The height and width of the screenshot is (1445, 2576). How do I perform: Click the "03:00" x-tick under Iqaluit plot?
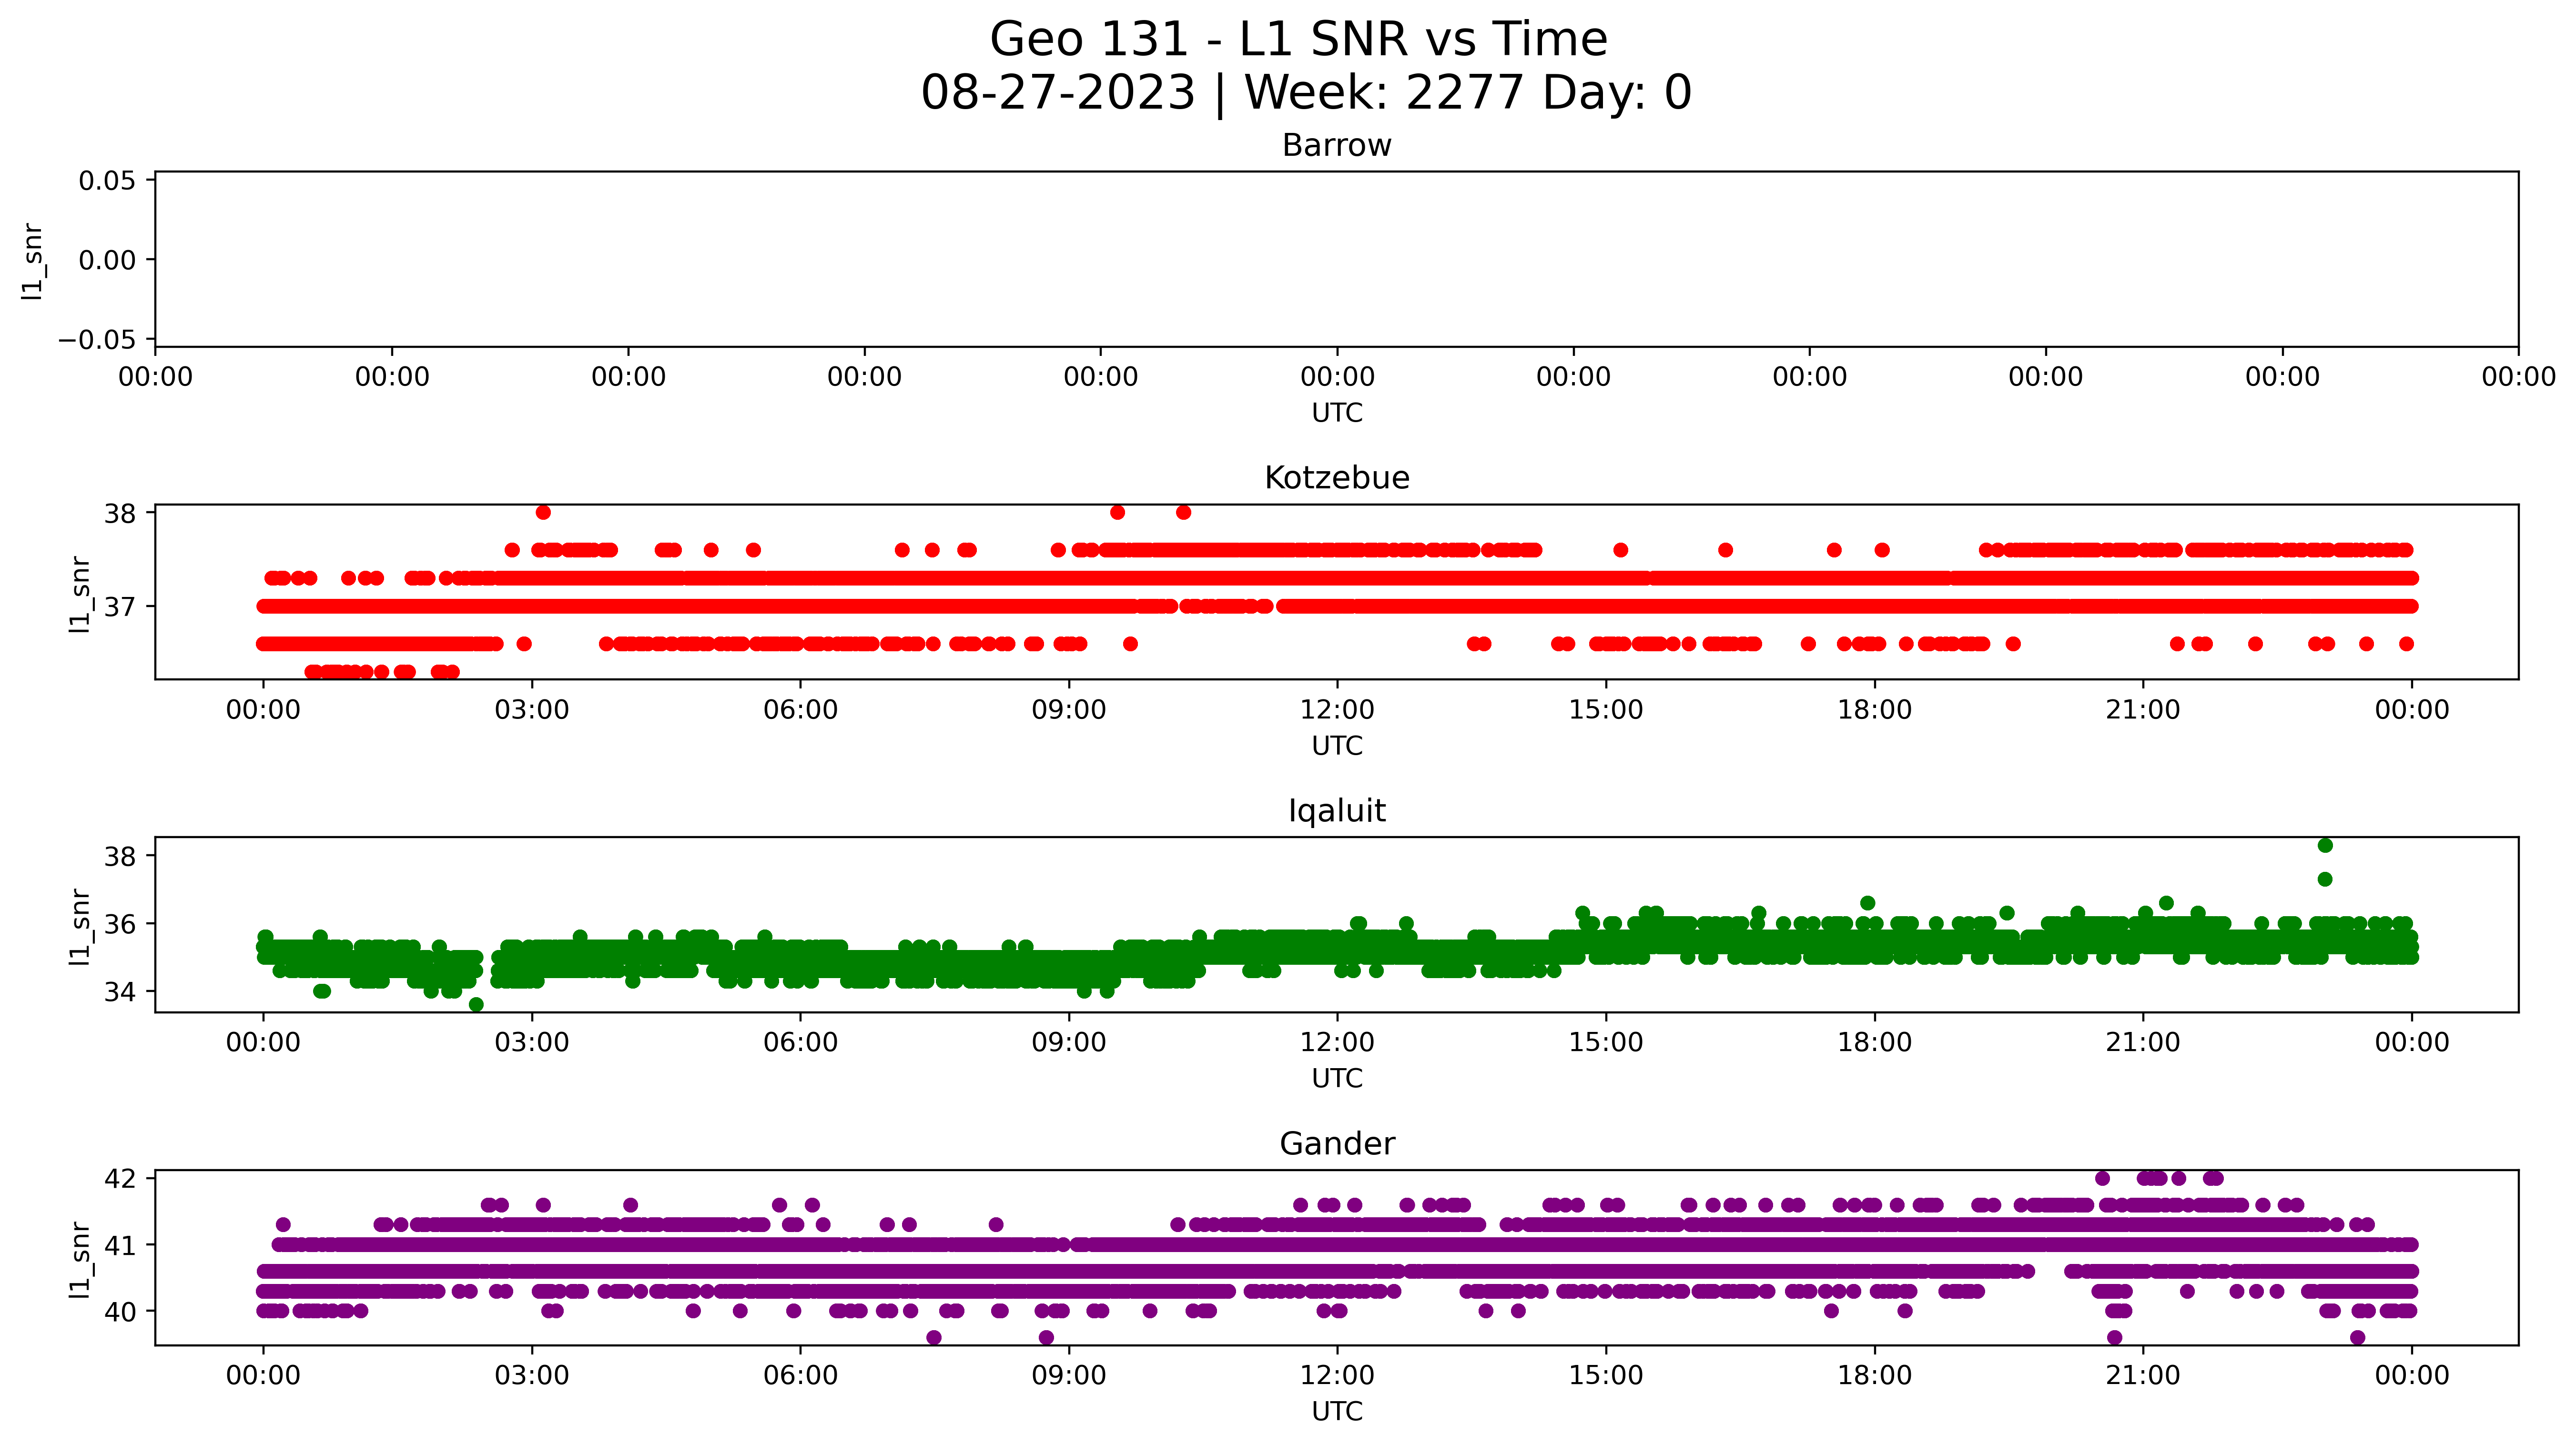[x=532, y=1043]
